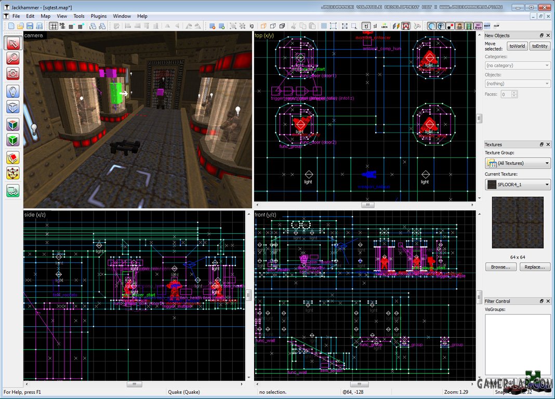Open the Texture Application tool
This screenshot has height=399, width=555.
tap(13, 125)
